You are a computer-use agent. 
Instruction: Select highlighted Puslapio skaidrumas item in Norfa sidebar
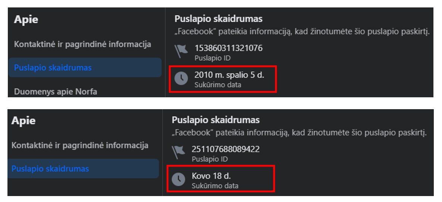click(85, 68)
